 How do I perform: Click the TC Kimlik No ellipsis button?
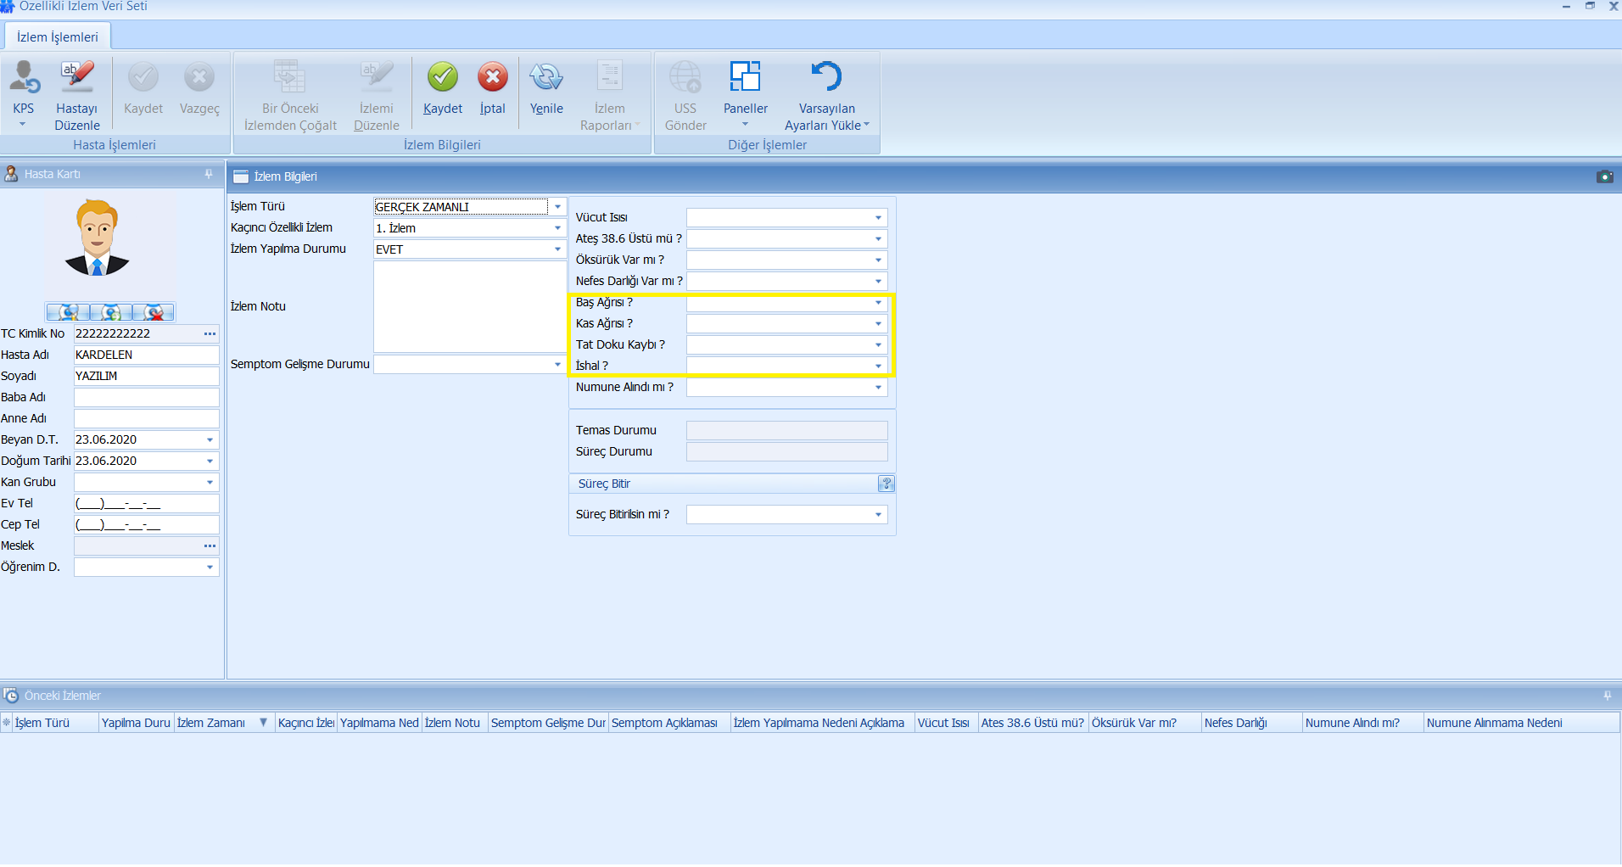(210, 334)
